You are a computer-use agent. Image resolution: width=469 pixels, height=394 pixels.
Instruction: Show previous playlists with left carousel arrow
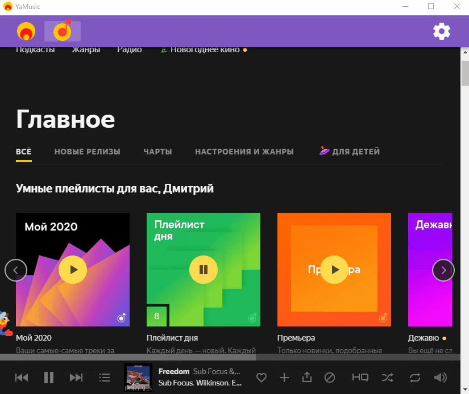(16, 270)
